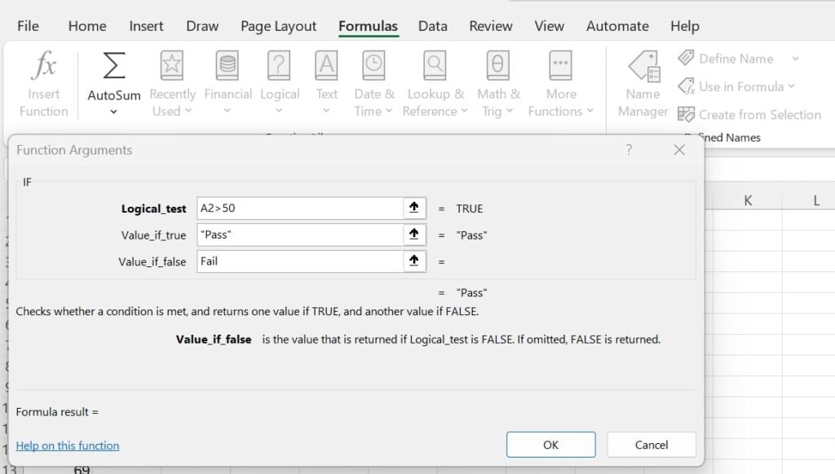Switch to the Review tab

490,26
